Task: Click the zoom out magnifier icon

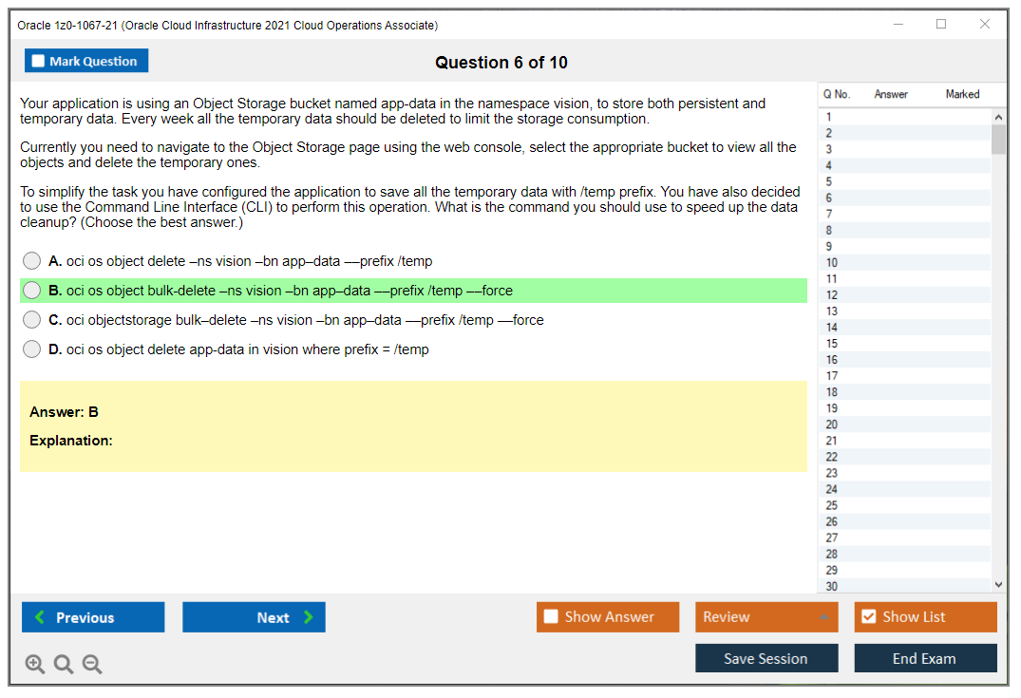Action: point(92,665)
